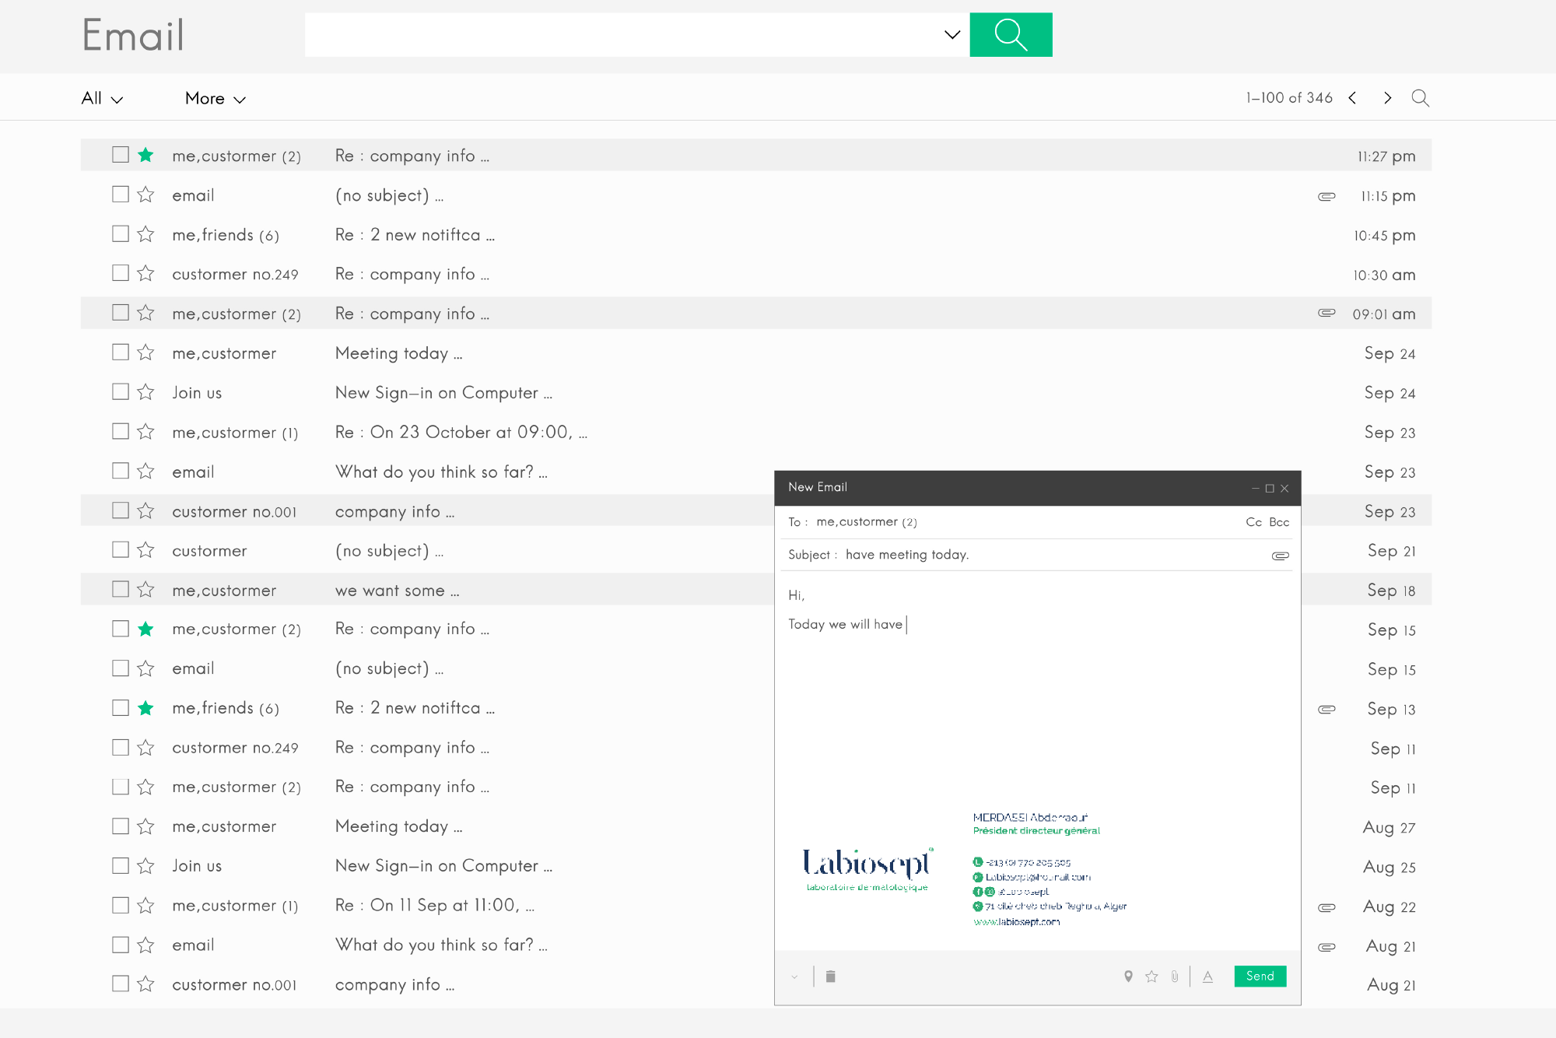Screen dimensions: 1556x1038
Task: Star the 'Join us' Sep 24 email
Action: [145, 392]
